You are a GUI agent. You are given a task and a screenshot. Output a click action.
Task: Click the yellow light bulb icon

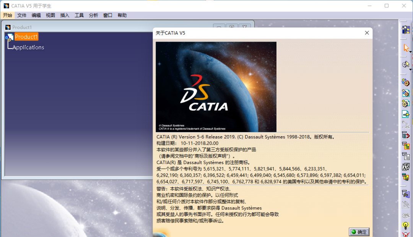pyautogui.click(x=406, y=226)
